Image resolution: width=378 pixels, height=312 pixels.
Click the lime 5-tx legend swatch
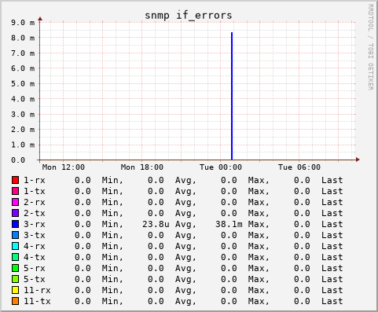click(15, 279)
